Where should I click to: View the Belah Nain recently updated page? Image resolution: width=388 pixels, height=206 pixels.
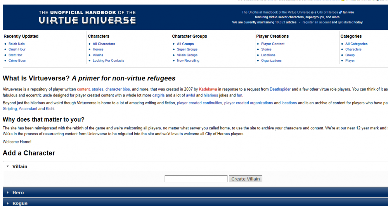pyautogui.click(x=16, y=44)
